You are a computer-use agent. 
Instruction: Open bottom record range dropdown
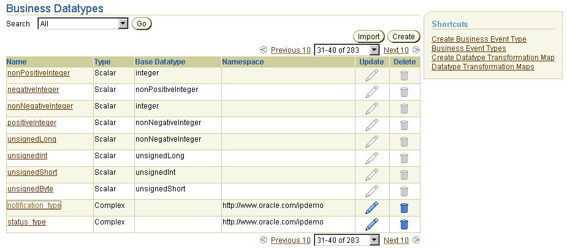pos(346,240)
